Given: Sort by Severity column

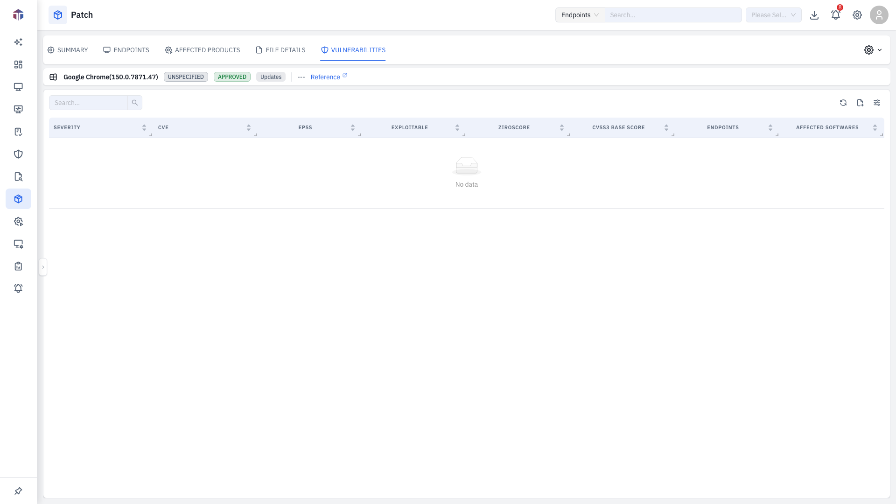Looking at the screenshot, I should coord(144,127).
